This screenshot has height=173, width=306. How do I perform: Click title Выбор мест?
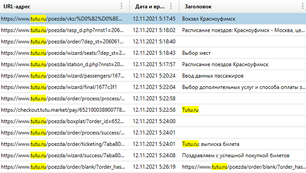tap(197, 53)
